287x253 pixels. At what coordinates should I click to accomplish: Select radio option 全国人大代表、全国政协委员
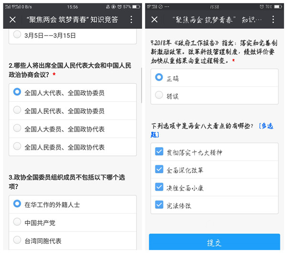coord(17,92)
